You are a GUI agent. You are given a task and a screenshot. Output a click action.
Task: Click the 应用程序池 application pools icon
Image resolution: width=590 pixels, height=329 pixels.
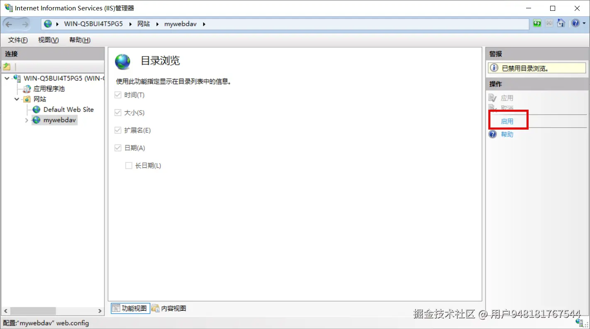point(27,88)
